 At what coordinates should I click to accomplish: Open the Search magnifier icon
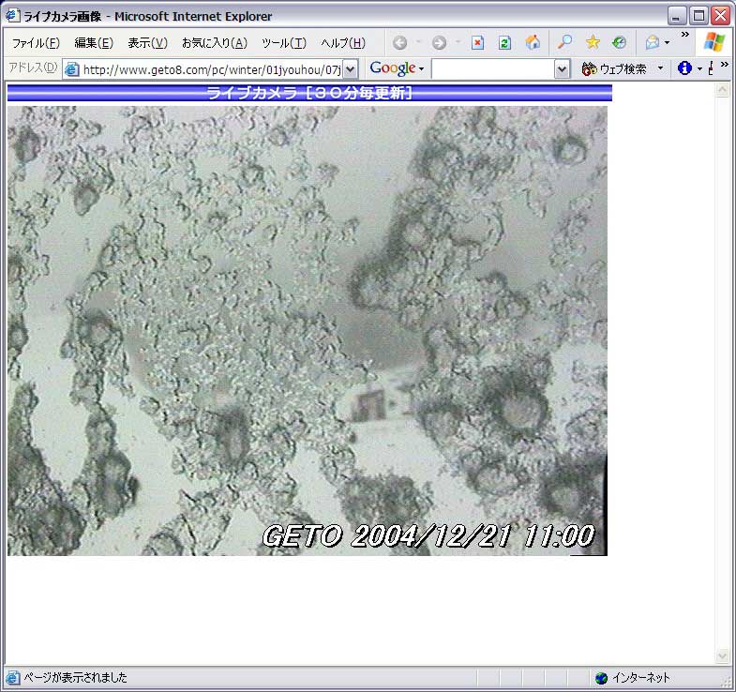tap(564, 42)
